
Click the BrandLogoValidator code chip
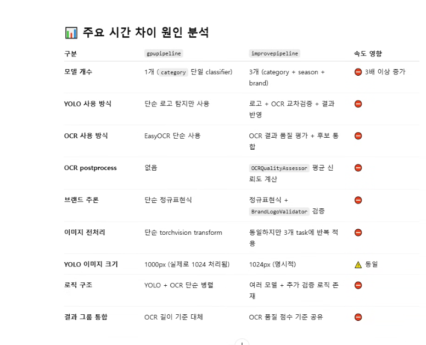pos(279,212)
